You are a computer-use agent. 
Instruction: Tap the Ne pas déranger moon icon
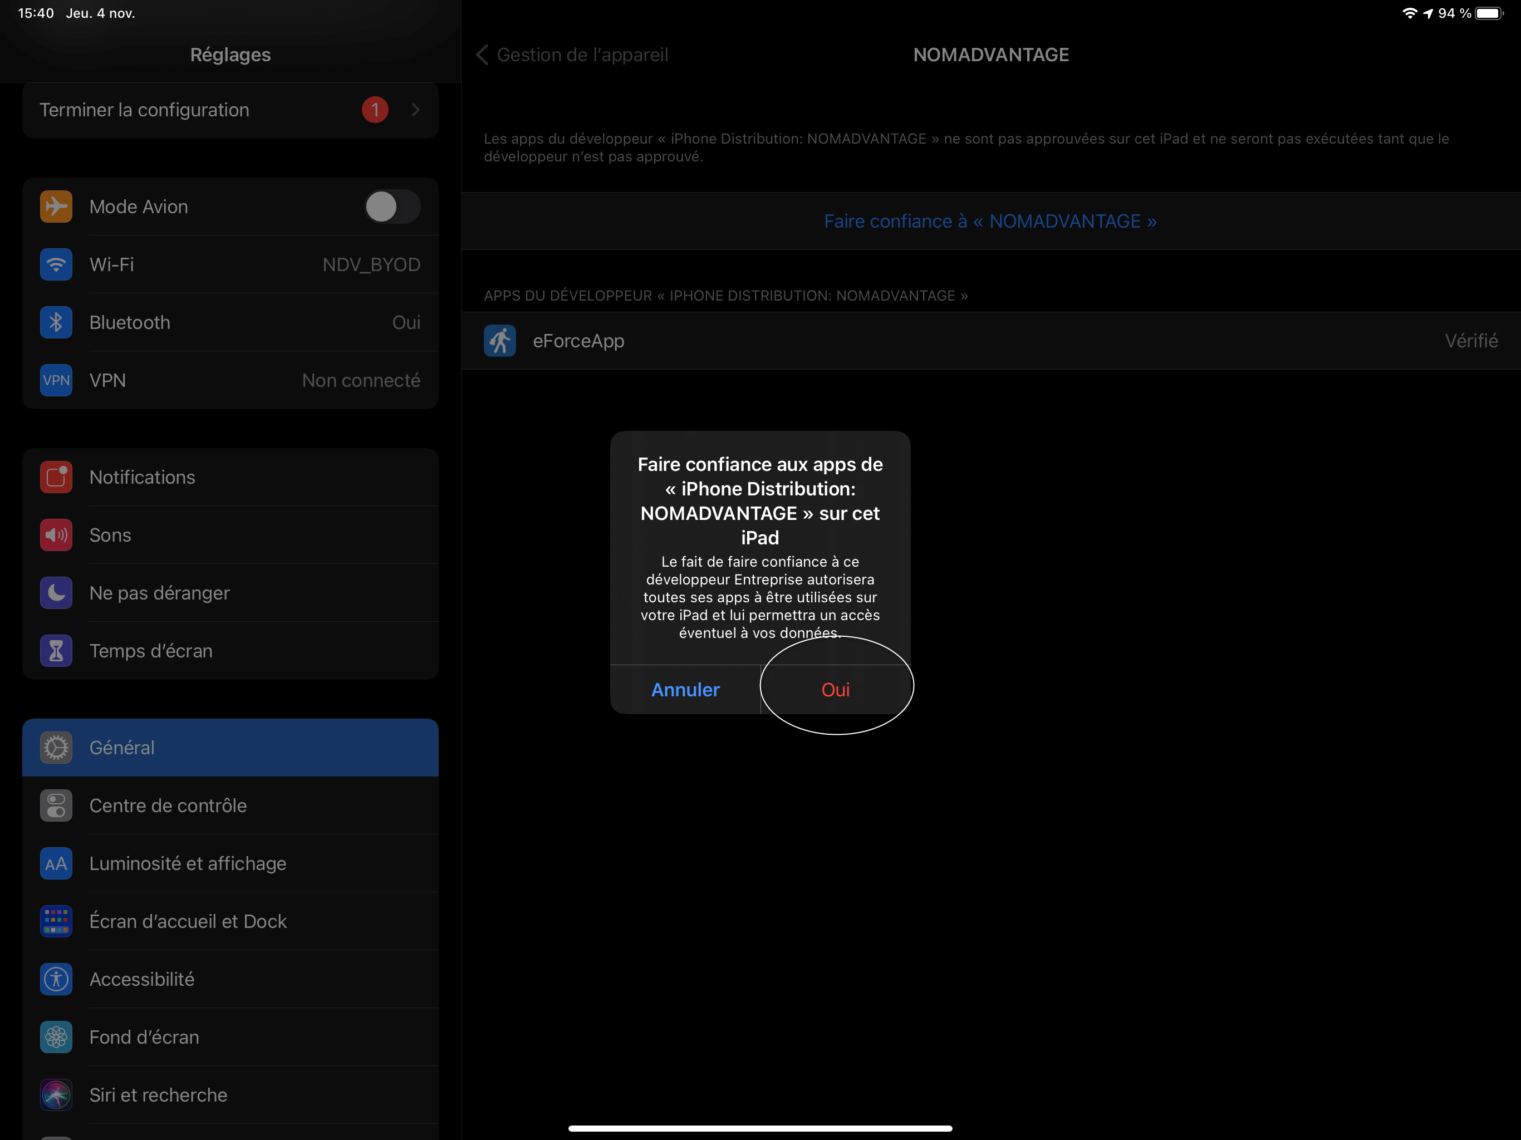tap(56, 593)
